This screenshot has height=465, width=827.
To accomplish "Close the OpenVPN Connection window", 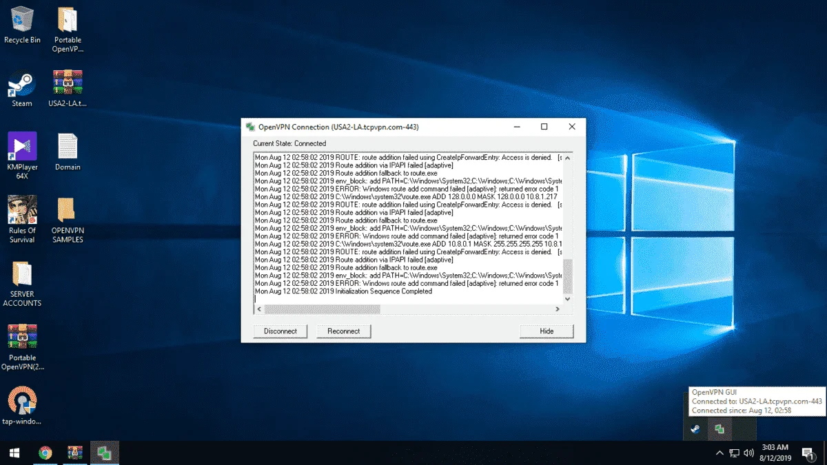I will [x=572, y=127].
